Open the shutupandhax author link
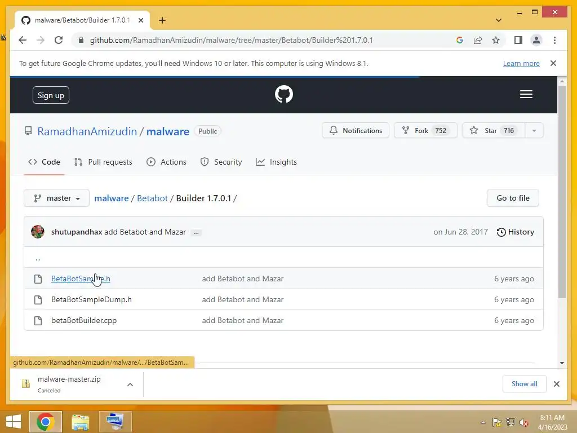 coord(77,232)
